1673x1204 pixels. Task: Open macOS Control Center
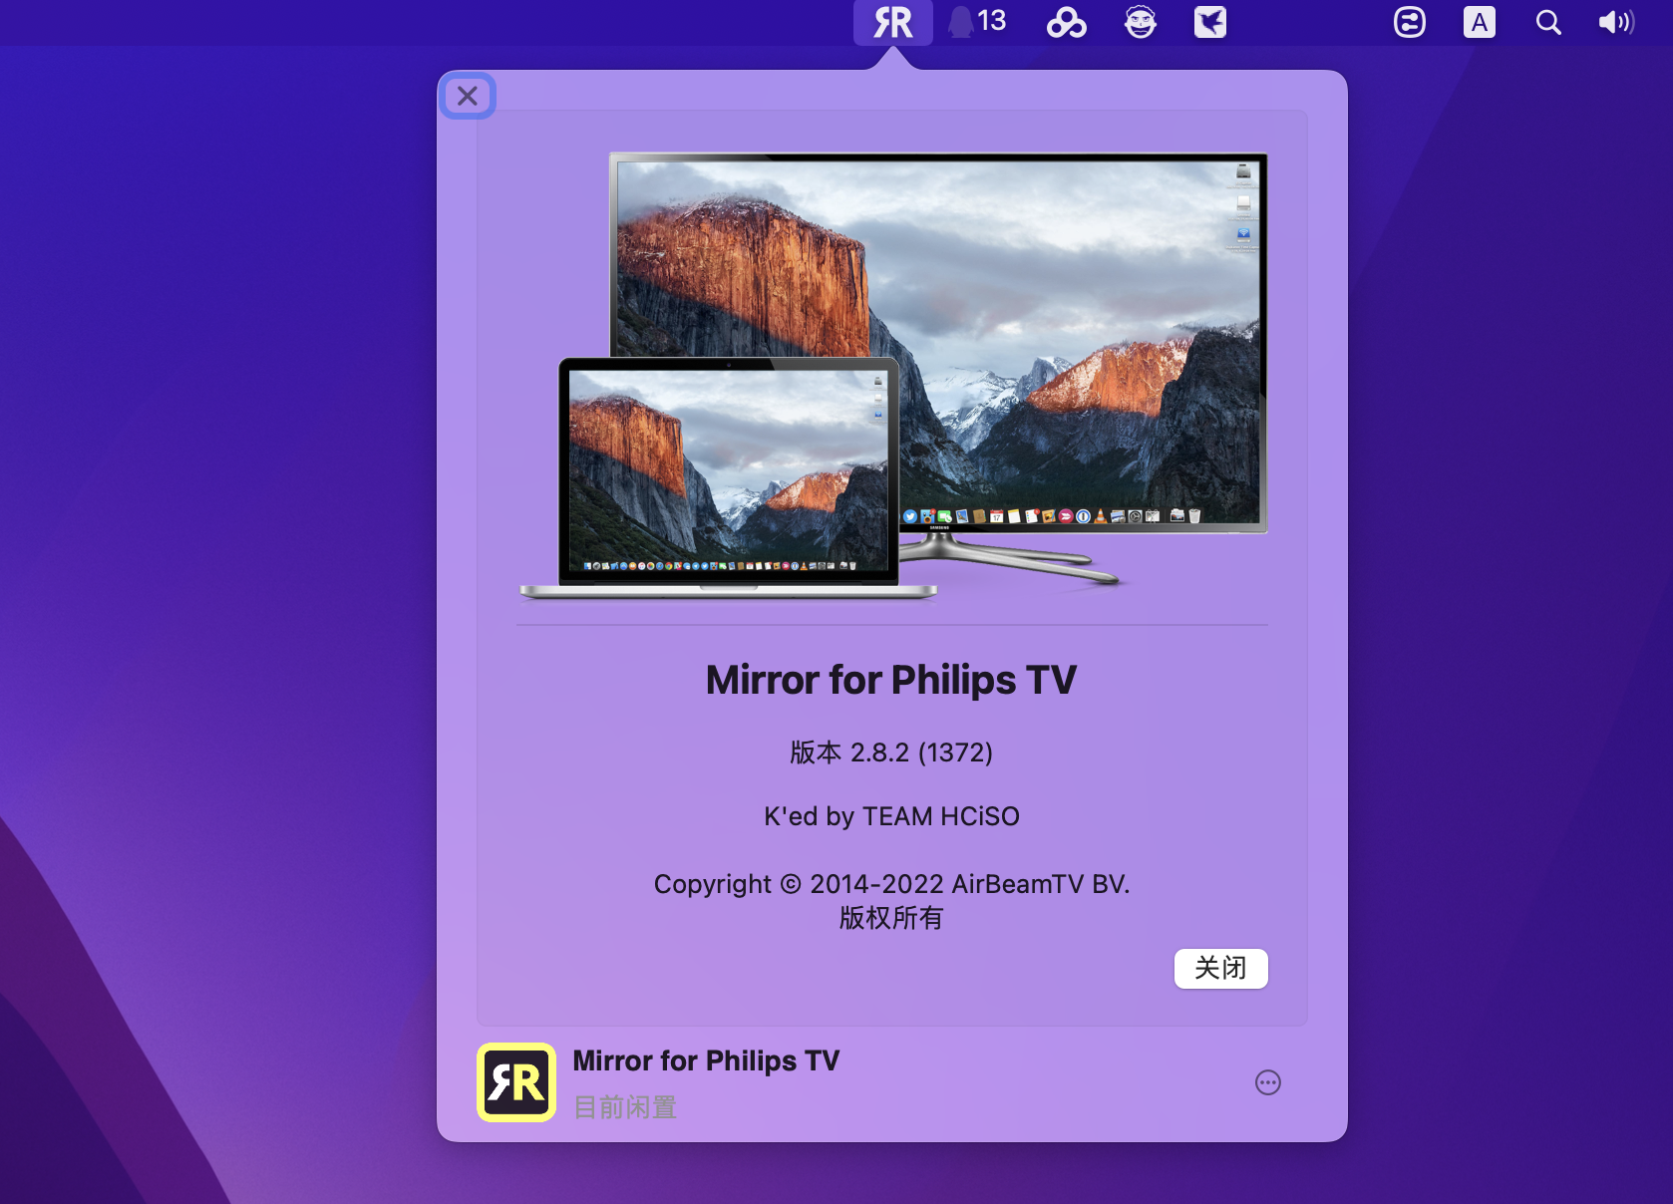[1409, 22]
